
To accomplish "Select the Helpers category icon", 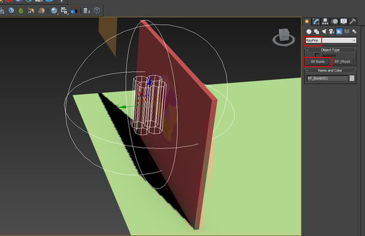I will (339, 31).
